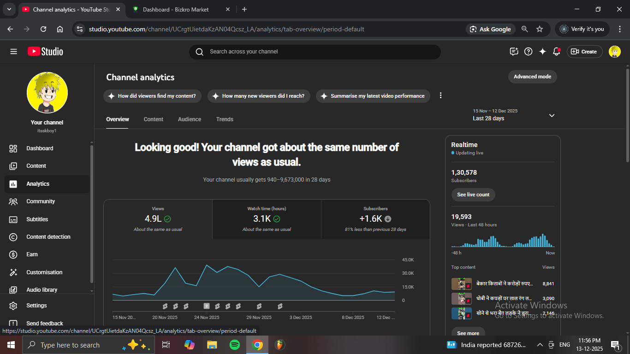Open the YouTube Studio hamburger menu

click(x=13, y=52)
